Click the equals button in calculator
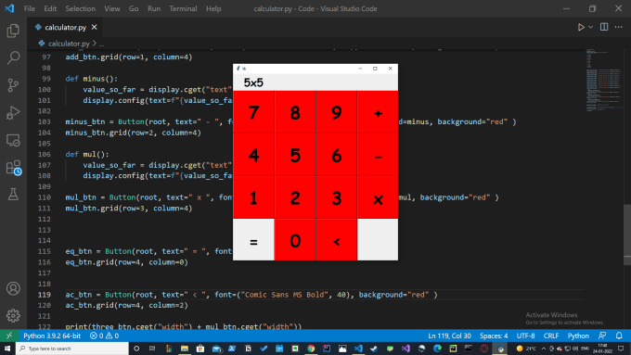The height and width of the screenshot is (355, 631). tap(253, 240)
